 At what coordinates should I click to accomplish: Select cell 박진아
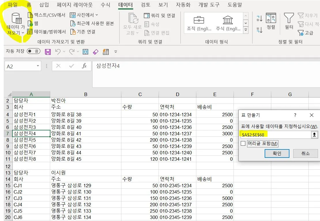click(86, 100)
